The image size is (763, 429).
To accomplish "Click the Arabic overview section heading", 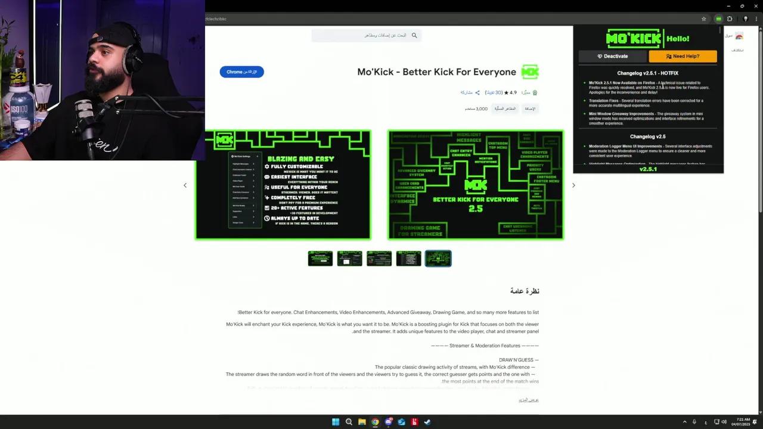I will coord(525,291).
